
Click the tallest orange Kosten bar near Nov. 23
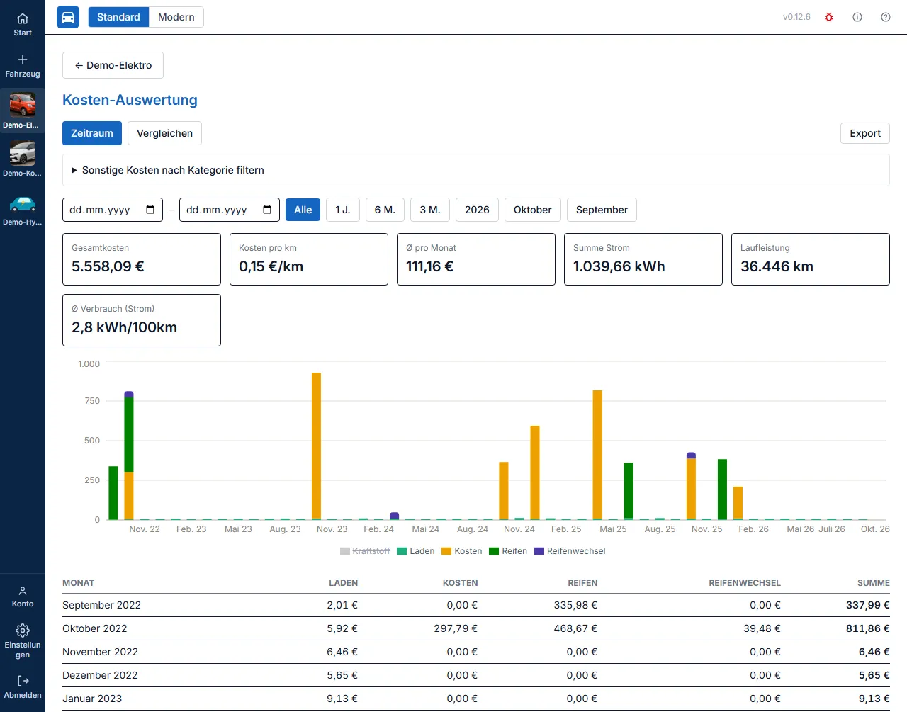click(316, 446)
